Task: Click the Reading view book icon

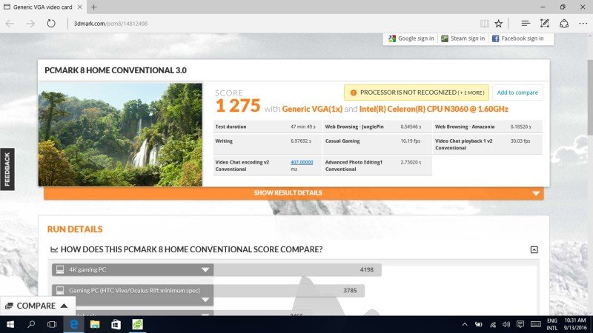Action: [x=484, y=23]
